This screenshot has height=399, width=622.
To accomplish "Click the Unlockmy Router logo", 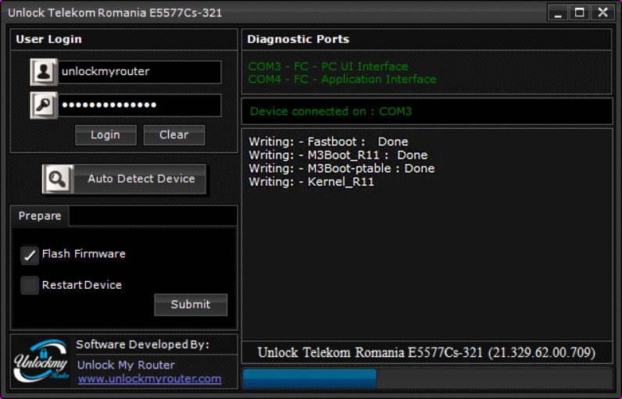I will [x=41, y=361].
